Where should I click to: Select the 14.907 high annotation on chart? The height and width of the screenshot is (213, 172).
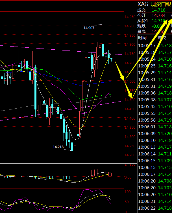pyautogui.click(x=89, y=28)
